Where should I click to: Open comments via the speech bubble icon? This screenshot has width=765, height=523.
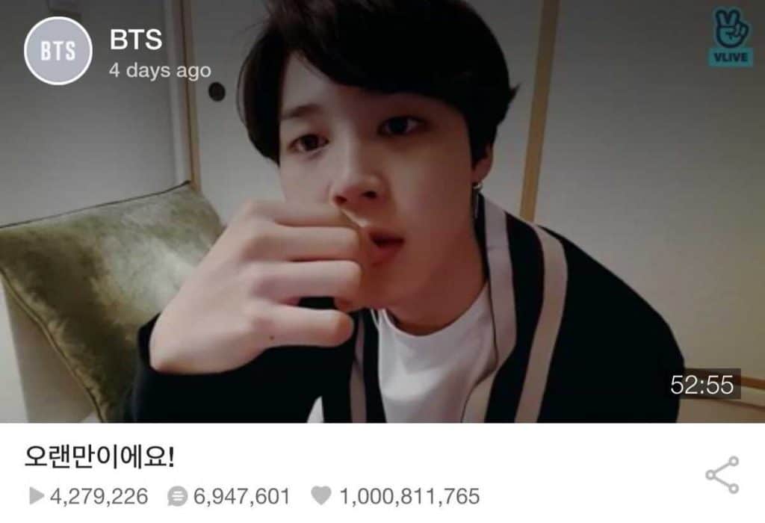coord(177,496)
